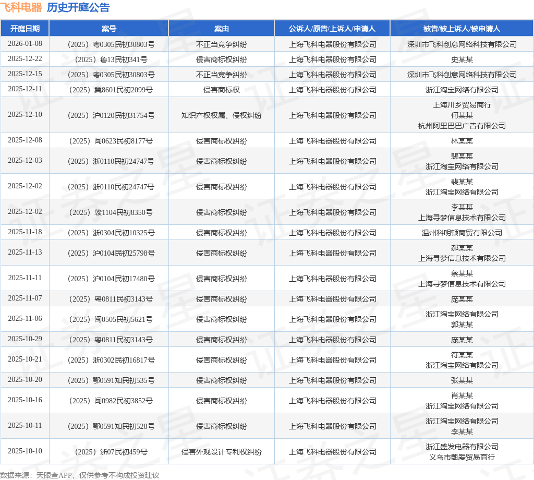Click cause 知识产权权属、侵权纠纷
534x480 pixels.
(x=221, y=115)
